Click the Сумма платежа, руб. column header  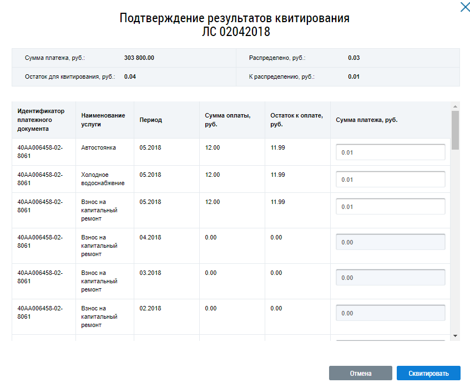367,120
